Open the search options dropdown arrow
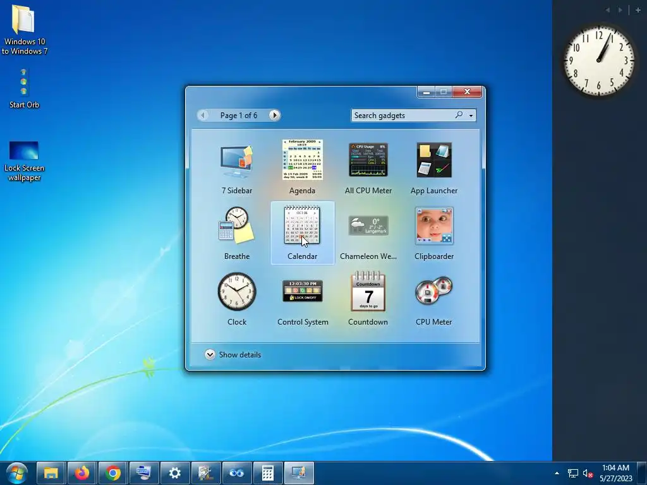Image resolution: width=647 pixels, height=485 pixels. pyautogui.click(x=471, y=116)
